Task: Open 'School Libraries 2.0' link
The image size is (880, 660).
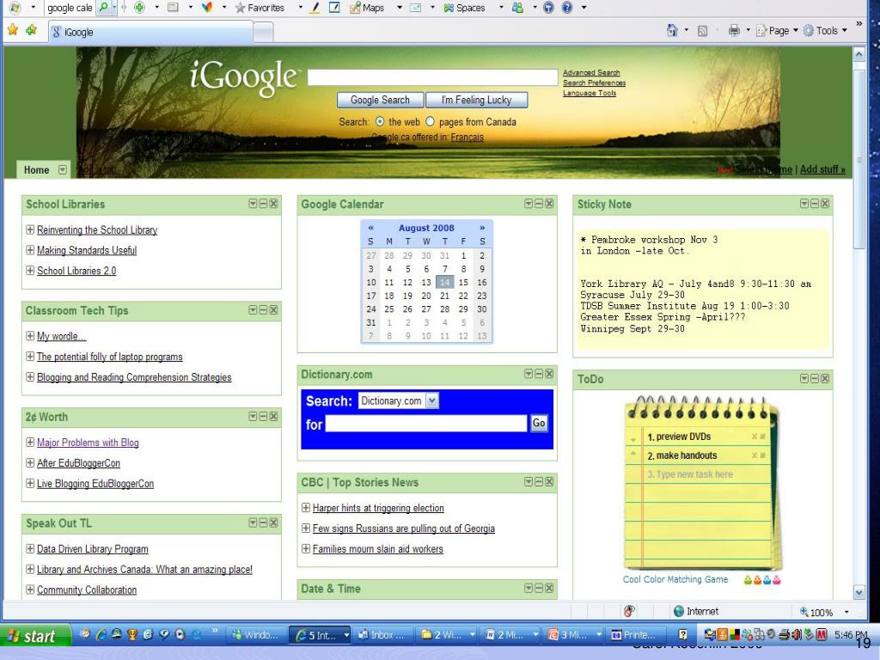Action: [76, 271]
